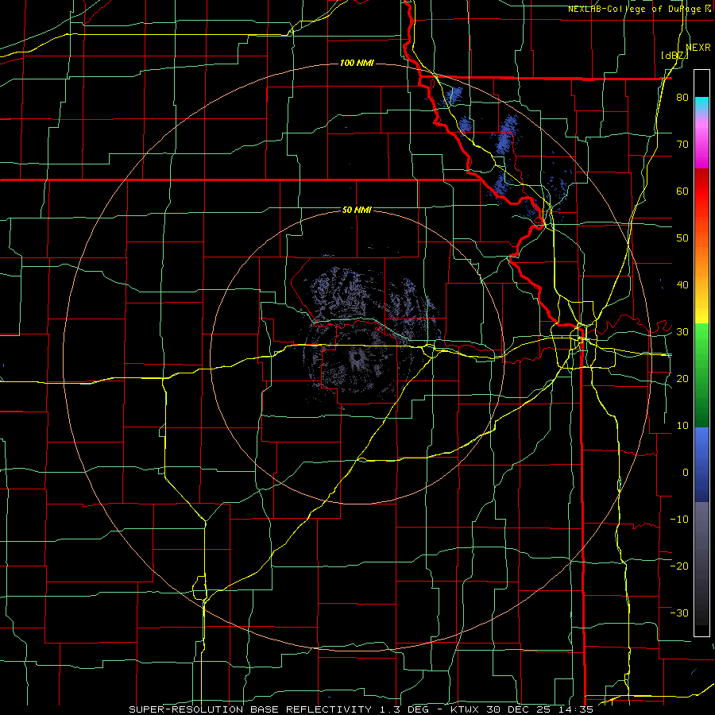
Task: Click the -20 value on the dBZ scale
Action: tap(679, 566)
